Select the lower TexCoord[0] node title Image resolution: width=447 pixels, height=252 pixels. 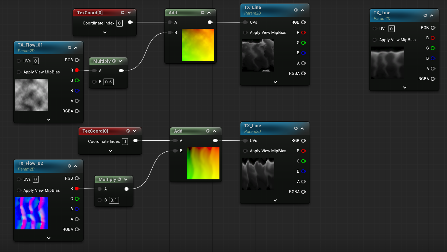pos(95,131)
